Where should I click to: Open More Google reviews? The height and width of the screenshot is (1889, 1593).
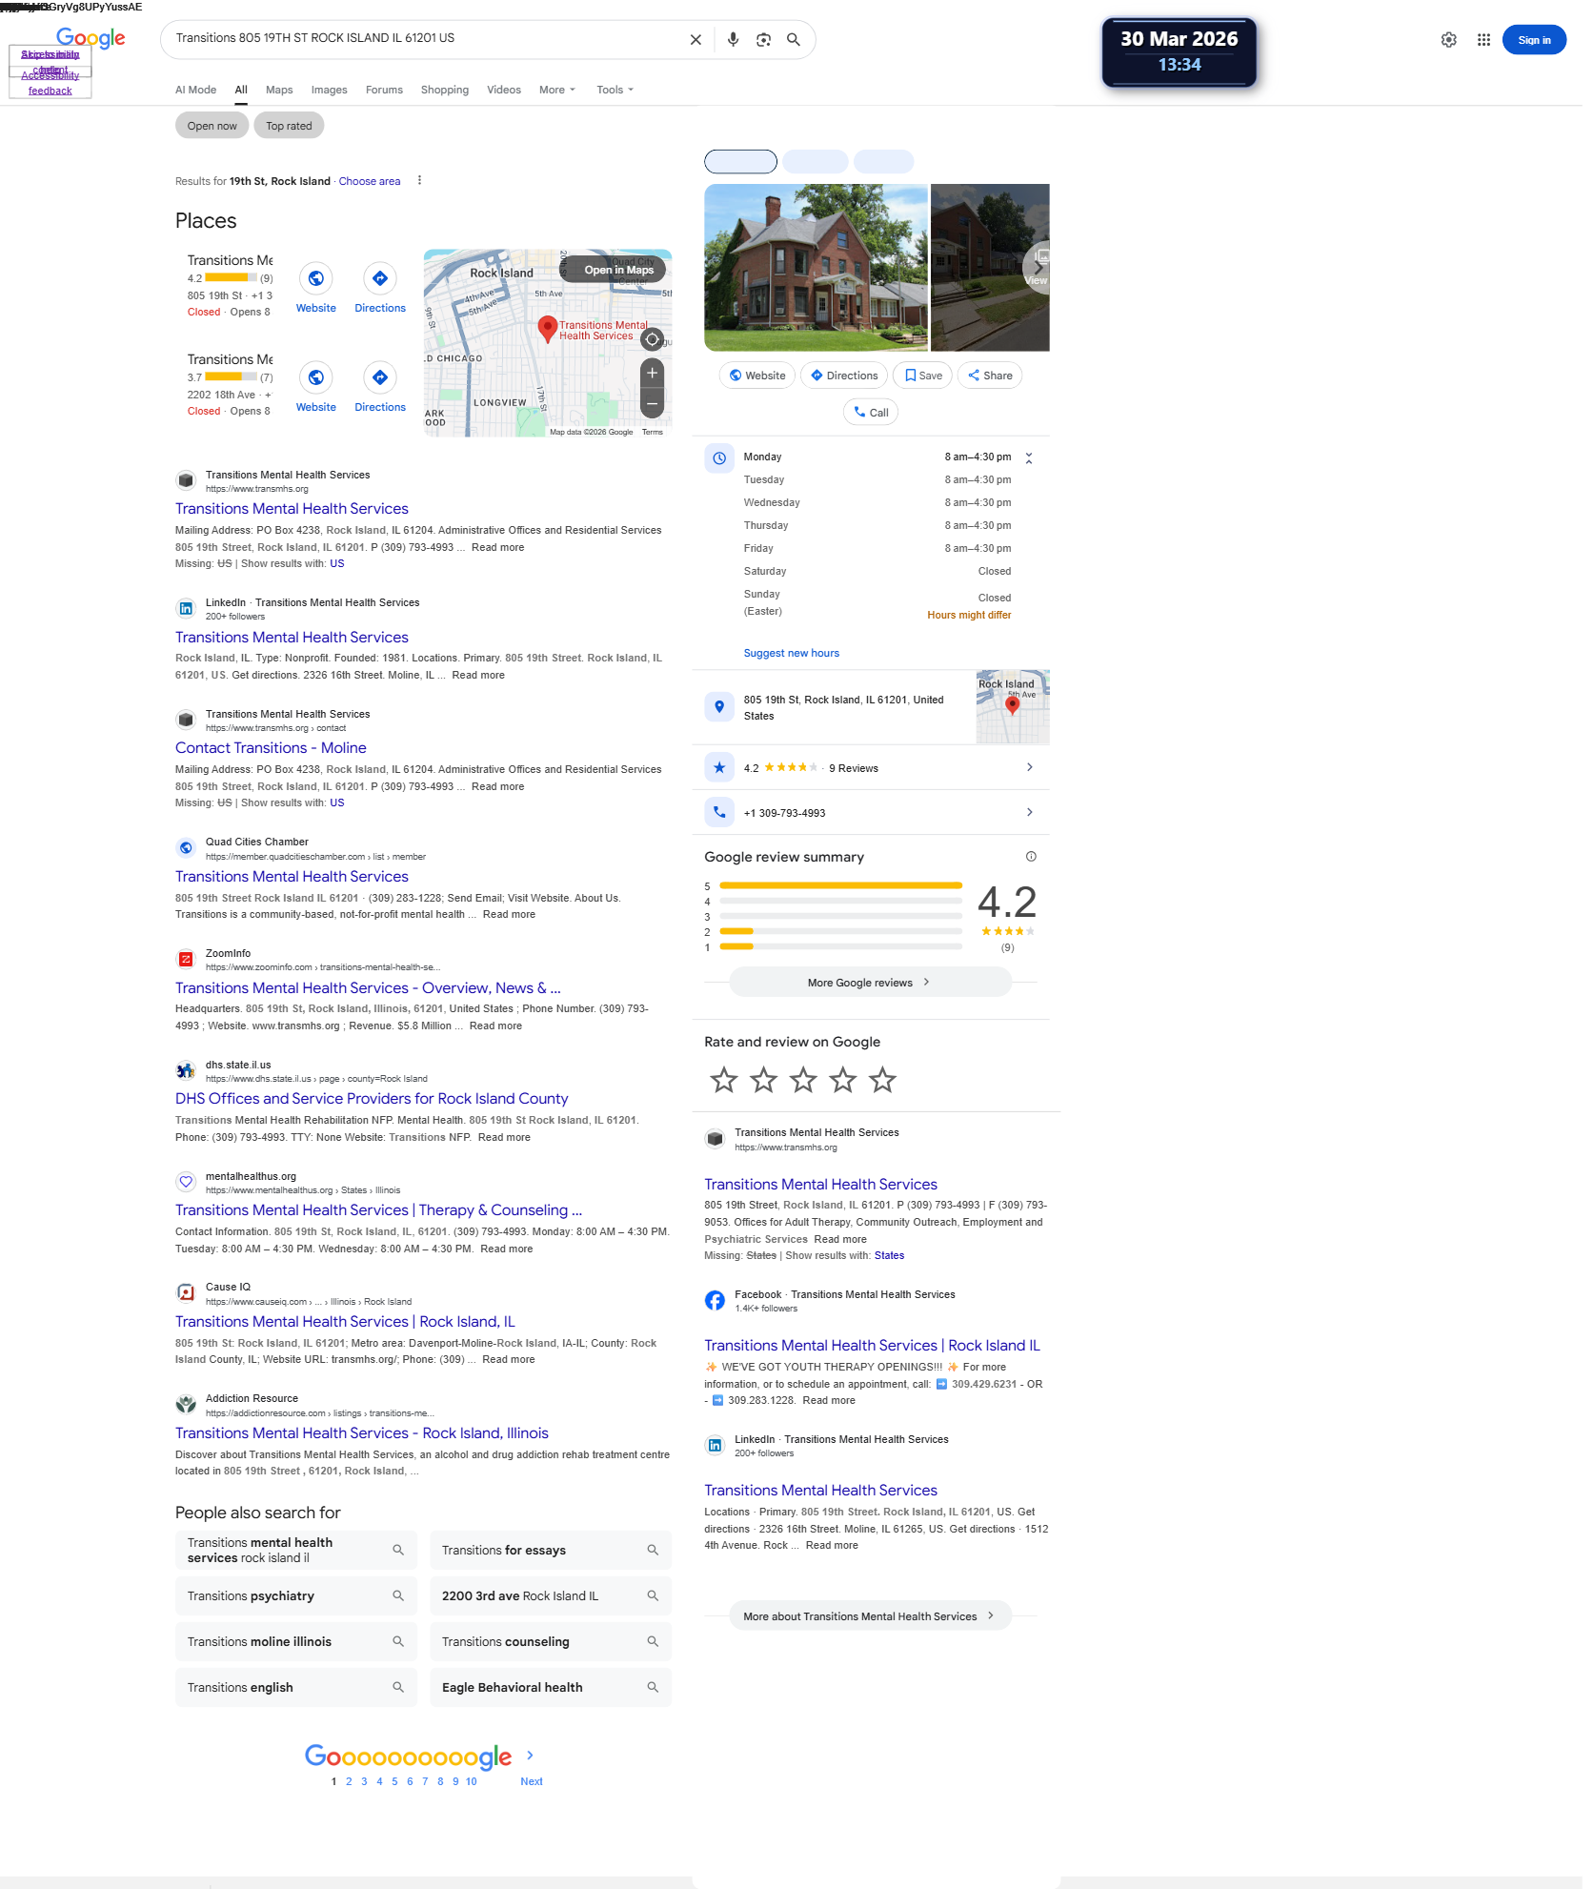tap(870, 983)
